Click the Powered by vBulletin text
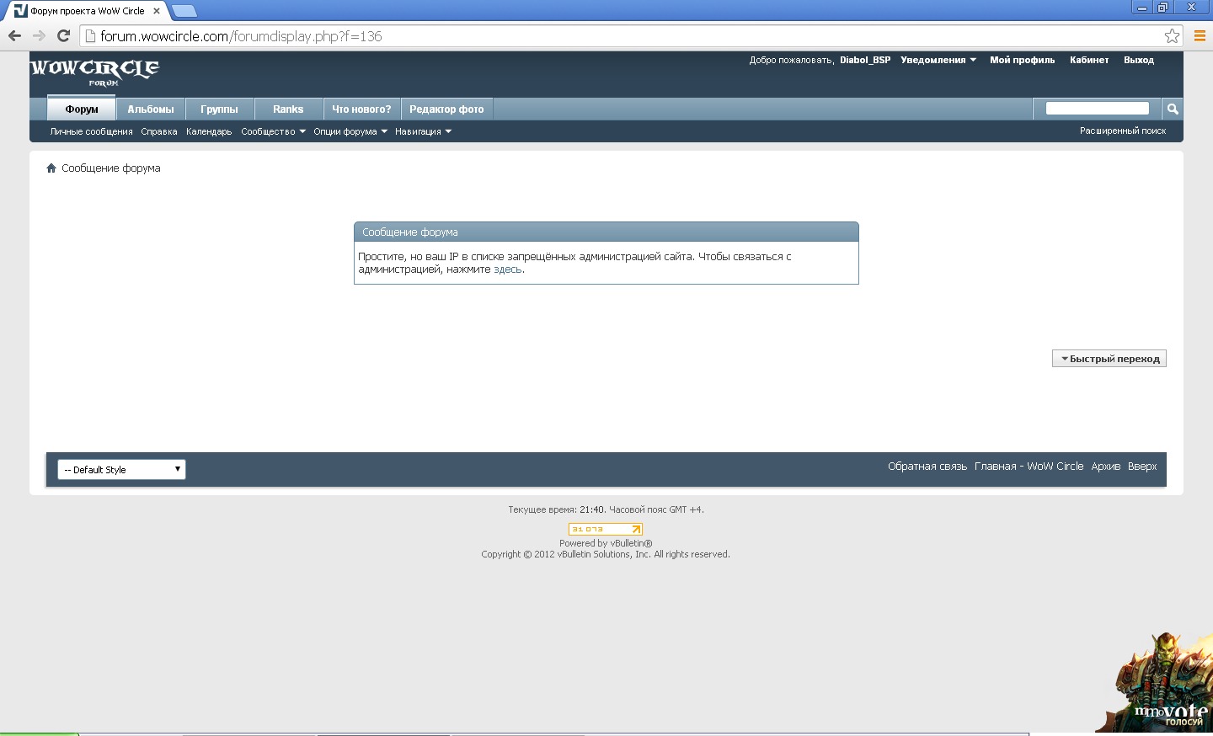 click(606, 543)
